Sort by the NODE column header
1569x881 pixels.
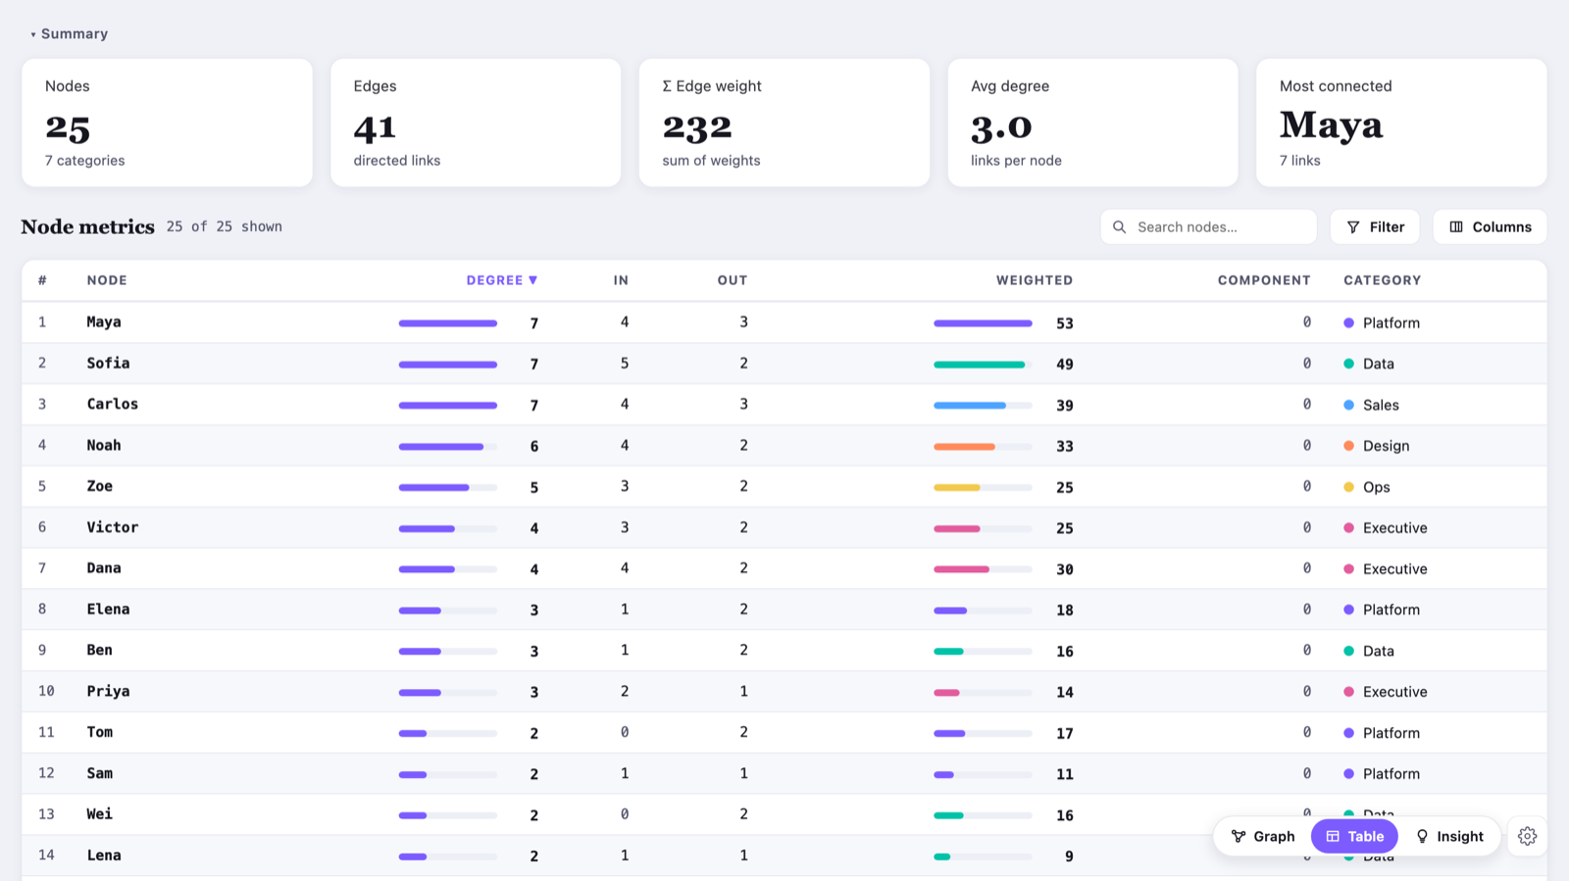107,280
